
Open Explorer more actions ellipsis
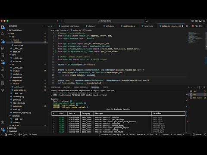45,26
